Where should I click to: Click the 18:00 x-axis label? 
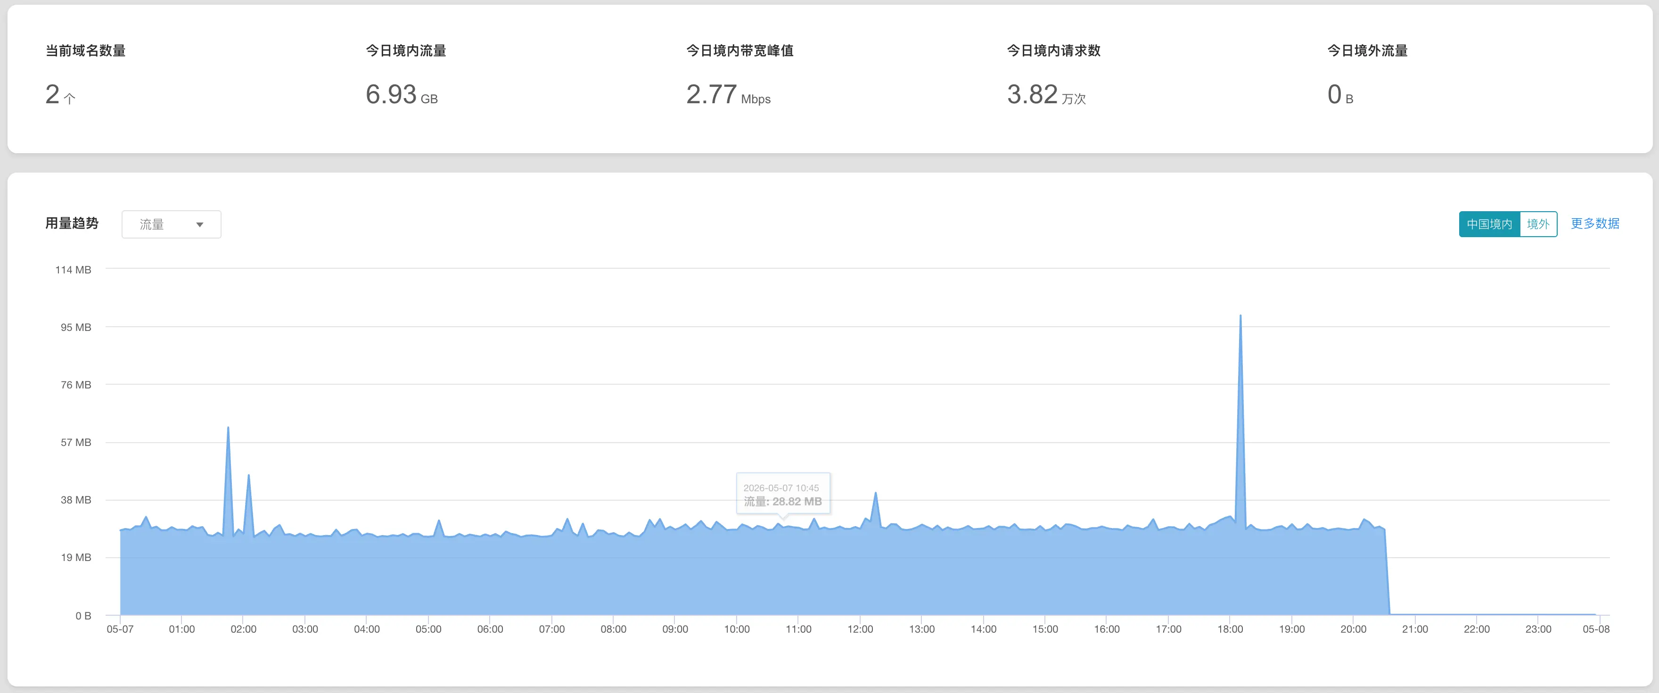pos(1230,629)
